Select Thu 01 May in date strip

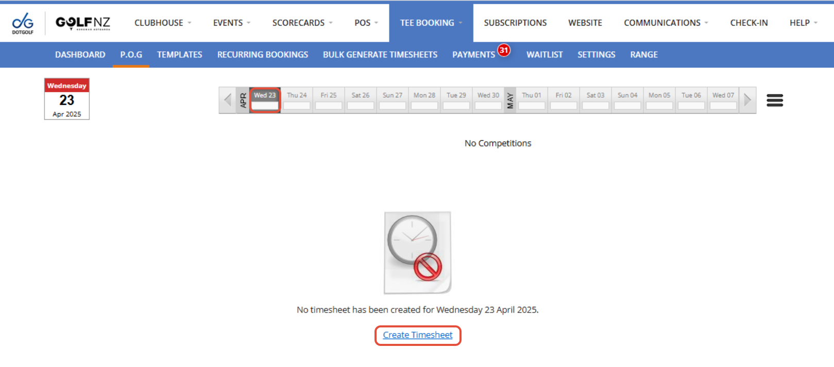[531, 100]
